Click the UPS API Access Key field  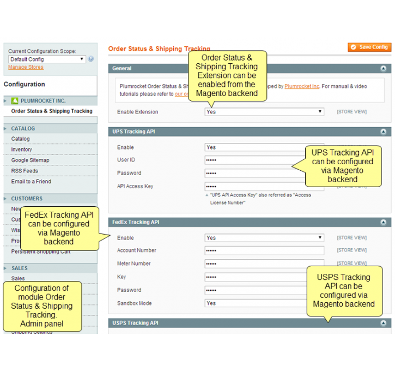tap(264, 186)
